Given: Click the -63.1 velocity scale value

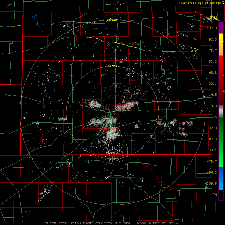Looking at the screenshot, I should coord(212,150).
